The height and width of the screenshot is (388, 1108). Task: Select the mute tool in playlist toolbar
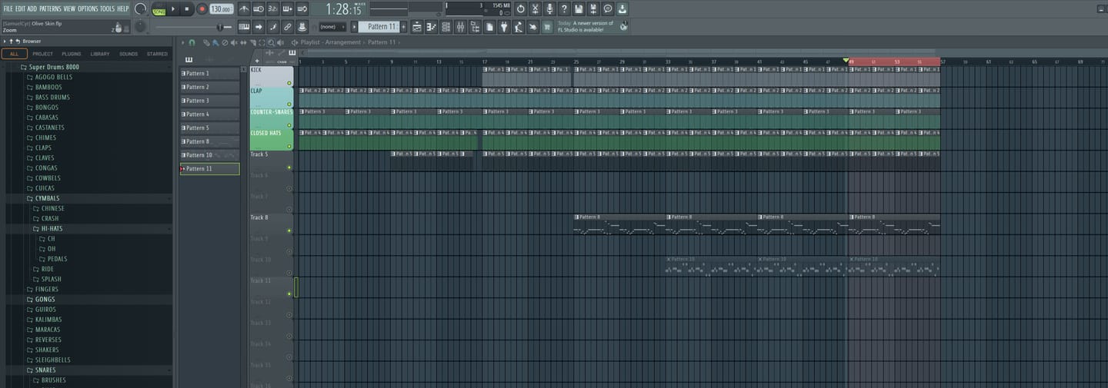click(x=234, y=43)
